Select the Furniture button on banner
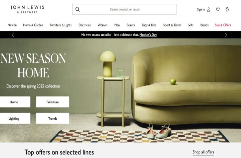Screen dimensions: 241x158 click(53, 102)
